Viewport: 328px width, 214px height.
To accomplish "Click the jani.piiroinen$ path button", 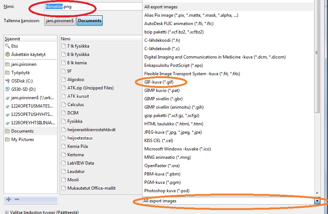I will click(60, 21).
